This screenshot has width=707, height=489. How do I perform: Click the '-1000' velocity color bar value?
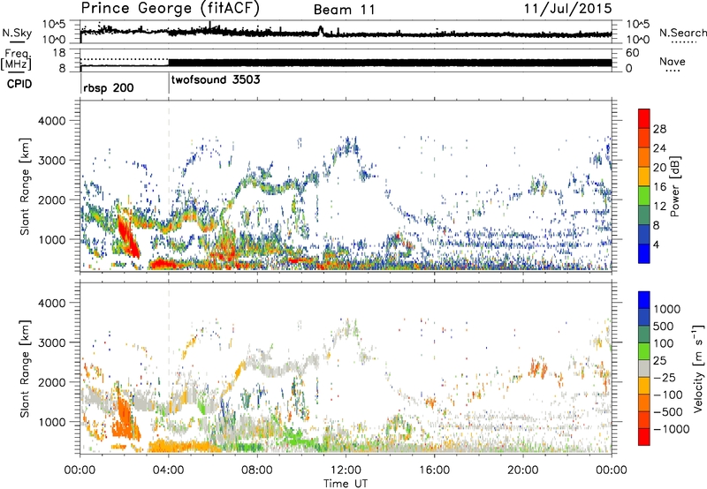click(x=671, y=429)
